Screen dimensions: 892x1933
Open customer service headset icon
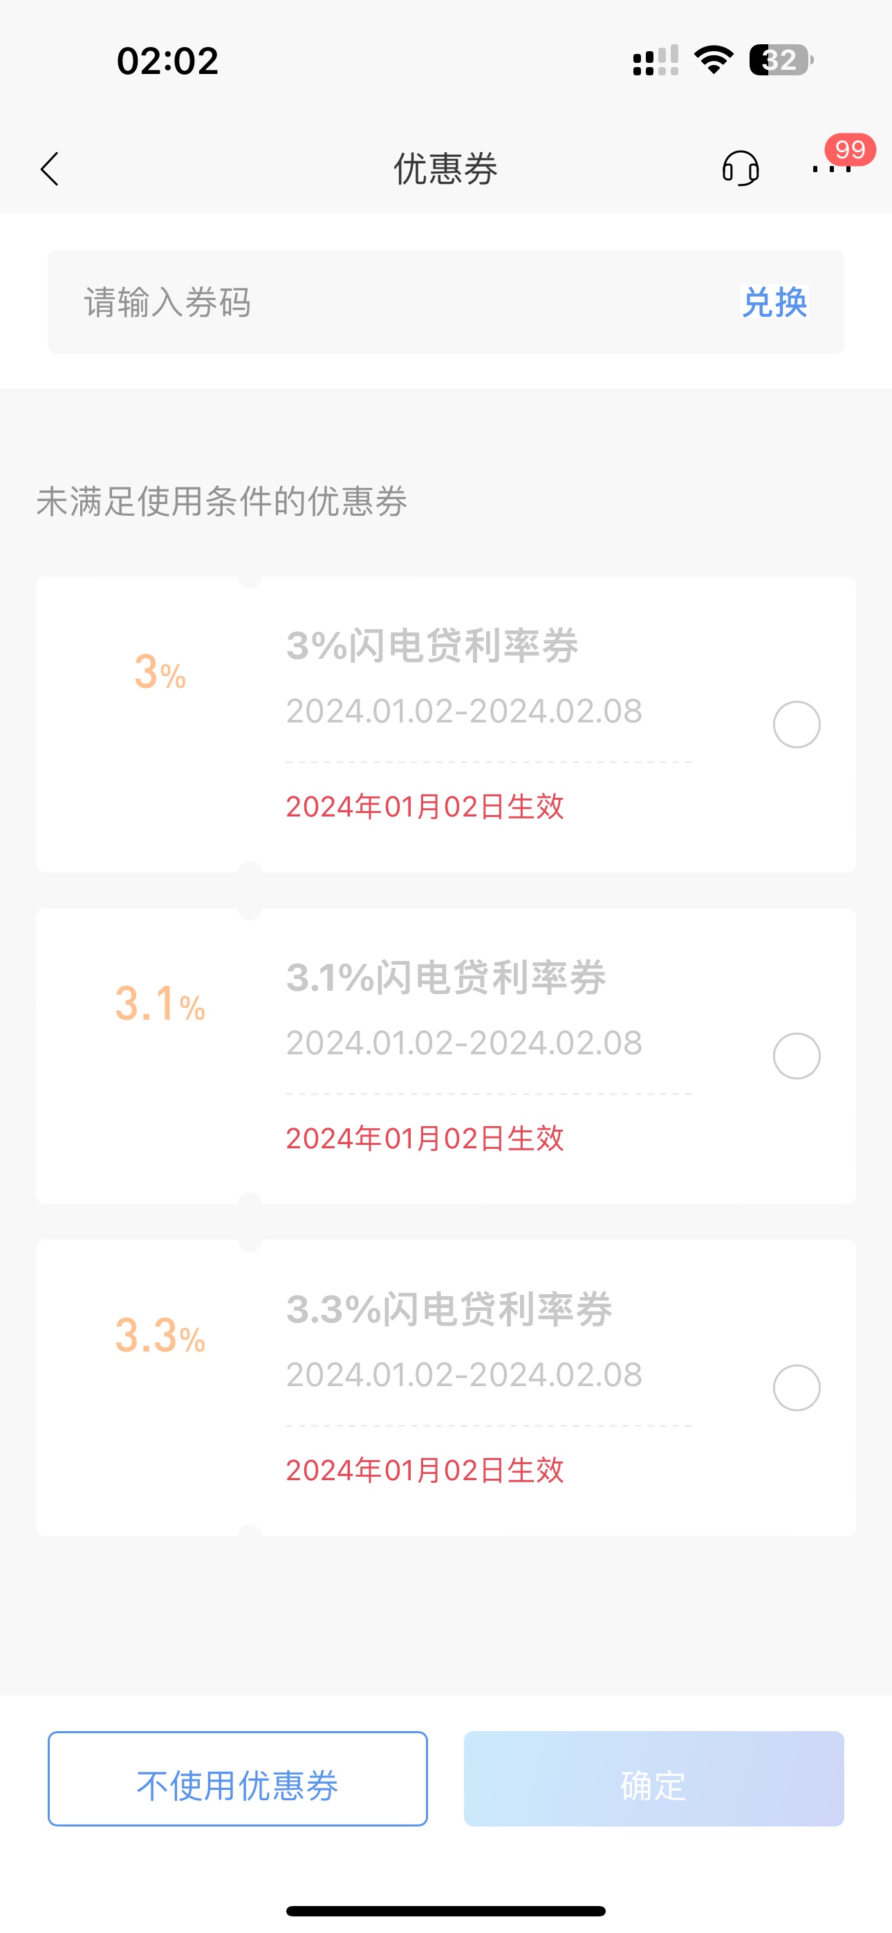[x=741, y=168]
